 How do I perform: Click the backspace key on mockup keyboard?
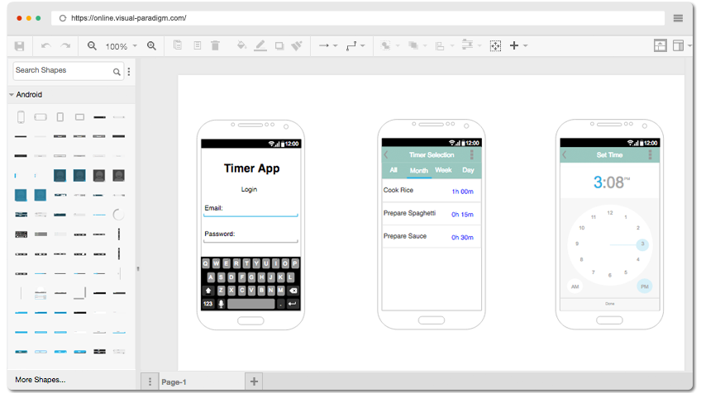pos(293,291)
